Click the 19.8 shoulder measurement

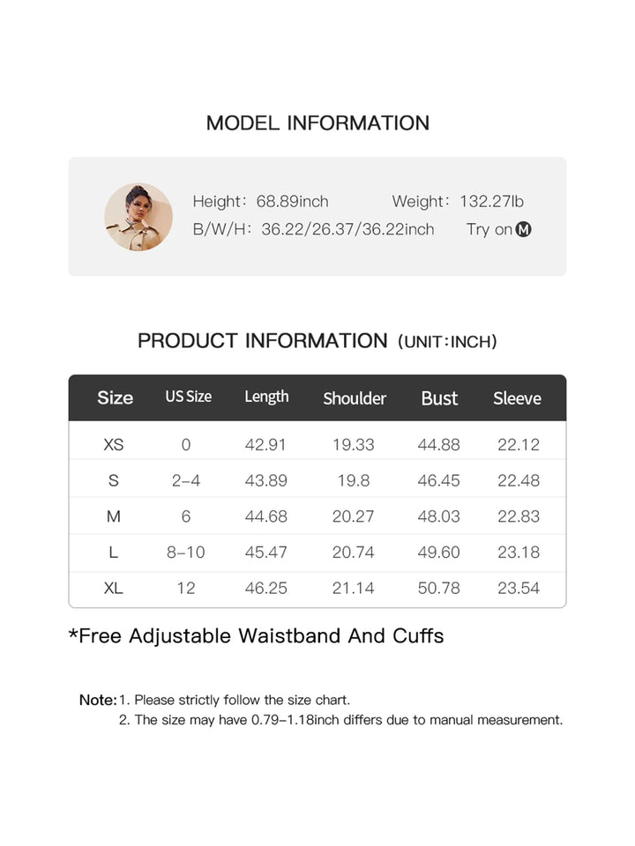(353, 480)
